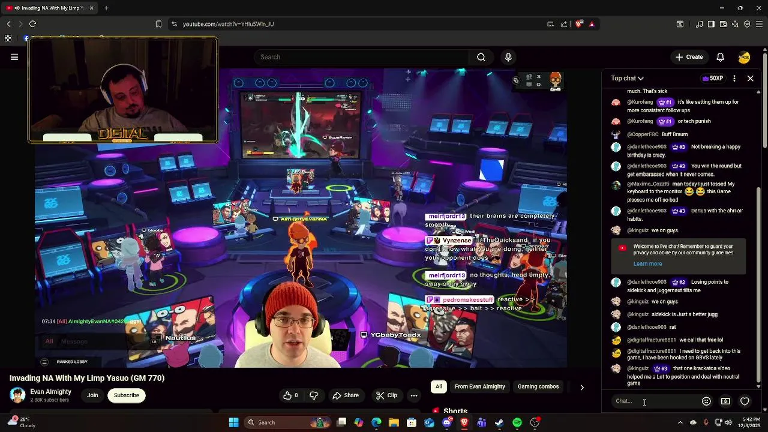This screenshot has width=768, height=432.
Task: Open the YouTube notifications bell
Action: pos(720,57)
